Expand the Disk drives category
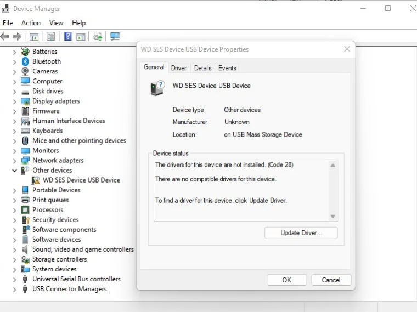The image size is (417, 312). tap(15, 92)
